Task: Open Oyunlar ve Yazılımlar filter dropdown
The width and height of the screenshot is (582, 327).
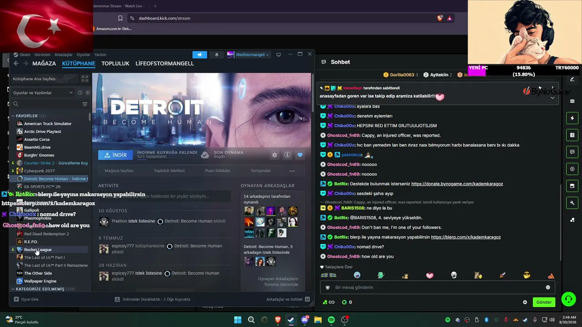Action: (43, 93)
